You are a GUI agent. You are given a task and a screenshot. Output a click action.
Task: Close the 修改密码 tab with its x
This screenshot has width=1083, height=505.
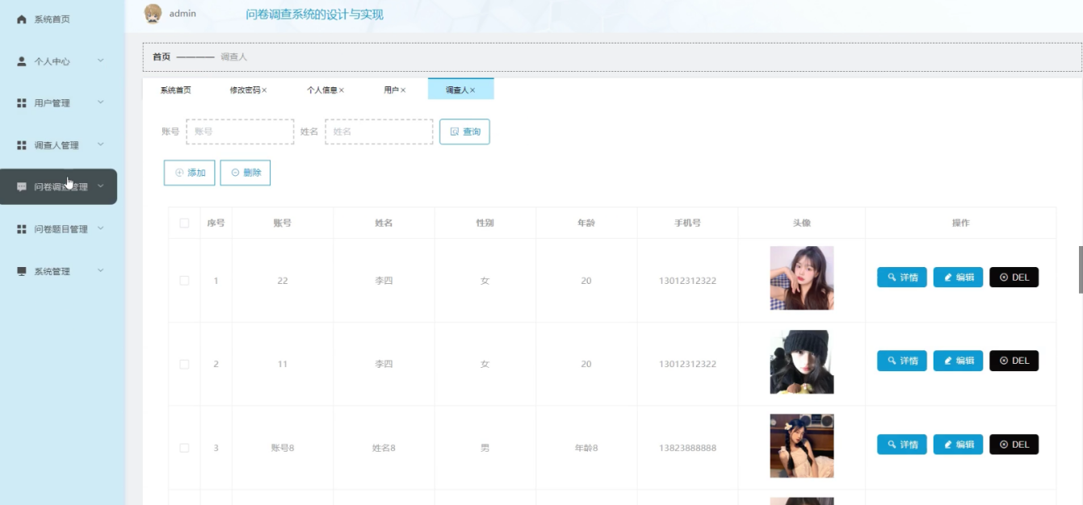coord(264,90)
